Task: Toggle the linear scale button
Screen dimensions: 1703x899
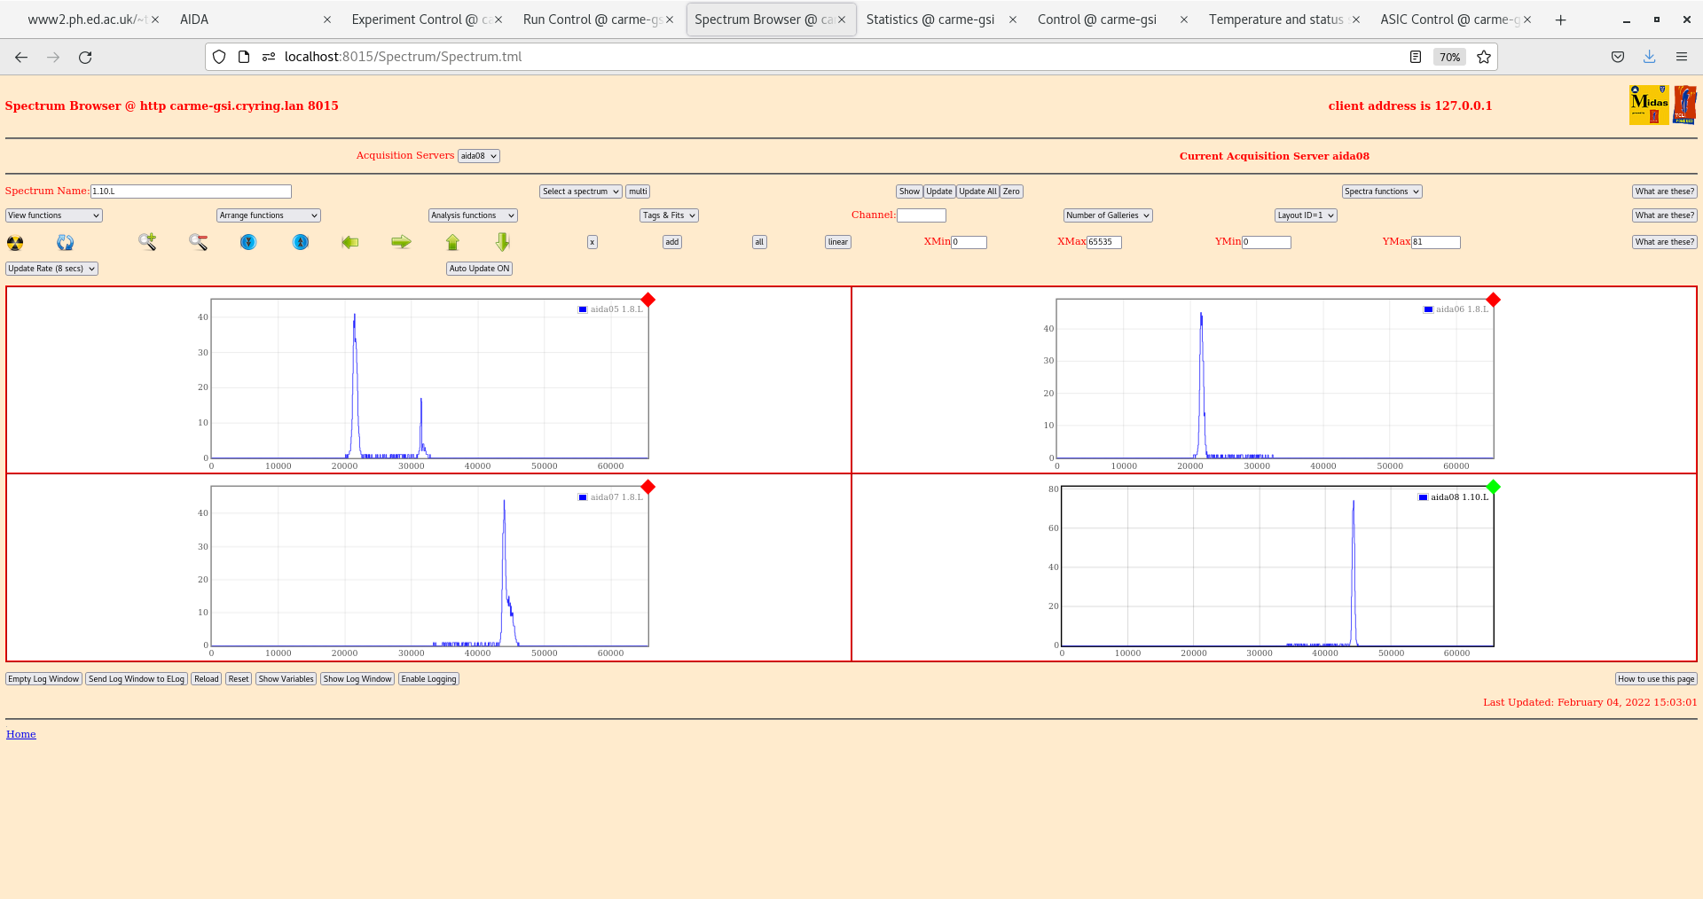Action: pyautogui.click(x=837, y=242)
